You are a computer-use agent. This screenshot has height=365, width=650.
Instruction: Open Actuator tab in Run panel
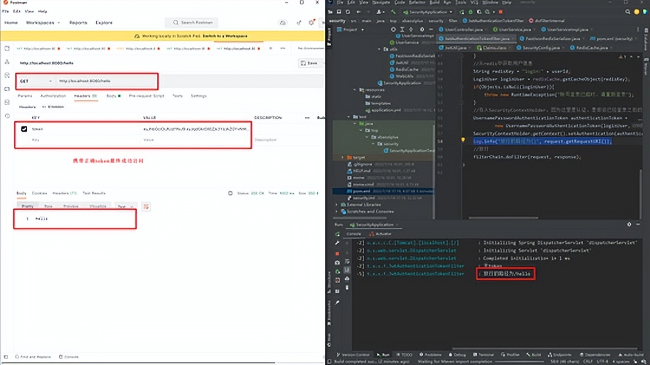(x=380, y=234)
